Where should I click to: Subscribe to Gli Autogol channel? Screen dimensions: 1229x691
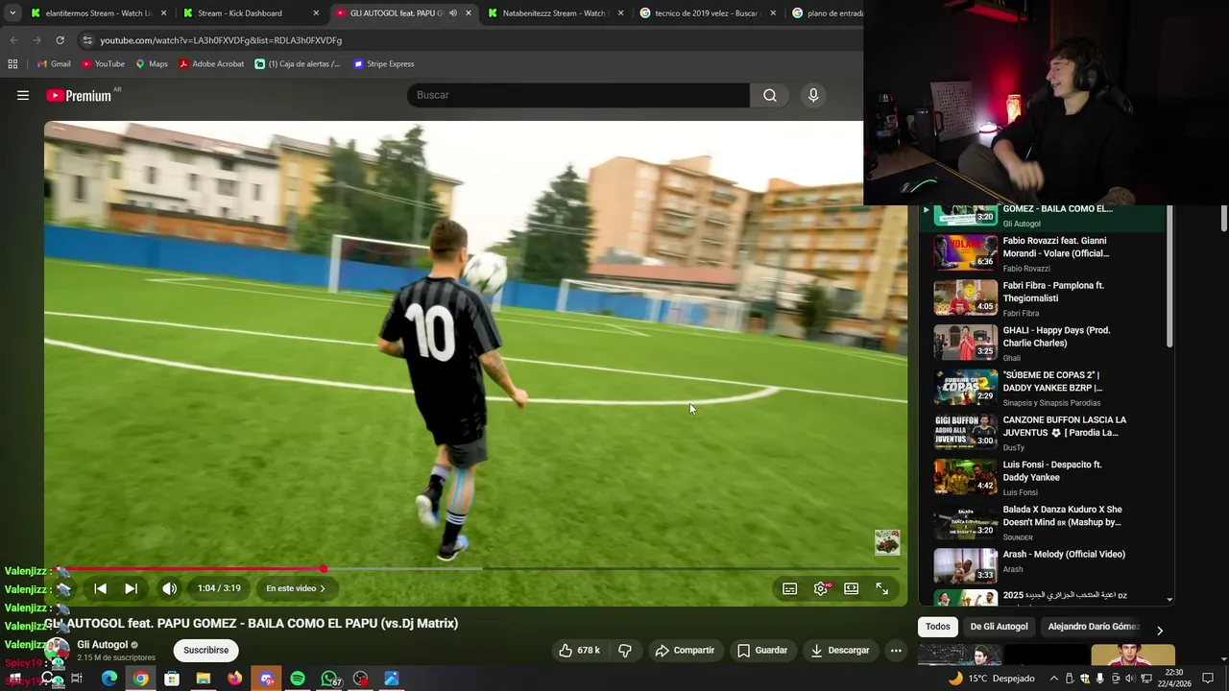(x=205, y=650)
